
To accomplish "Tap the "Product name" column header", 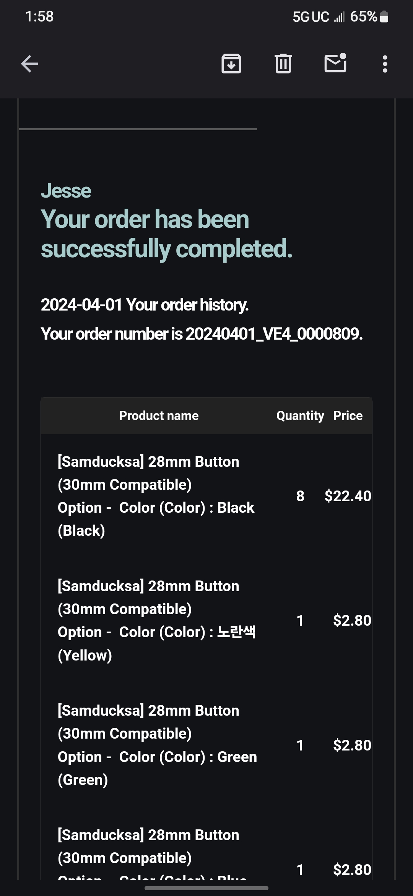I will 159,415.
